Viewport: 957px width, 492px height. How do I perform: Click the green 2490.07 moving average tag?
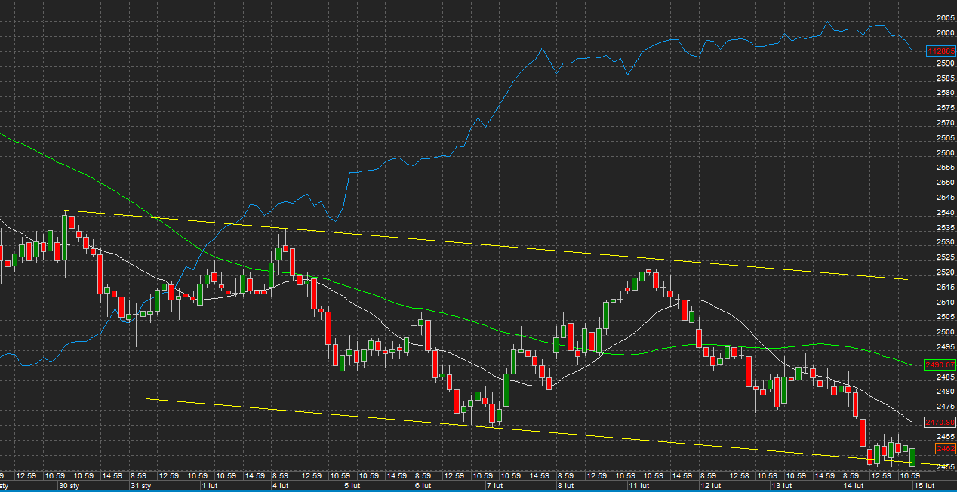940,365
